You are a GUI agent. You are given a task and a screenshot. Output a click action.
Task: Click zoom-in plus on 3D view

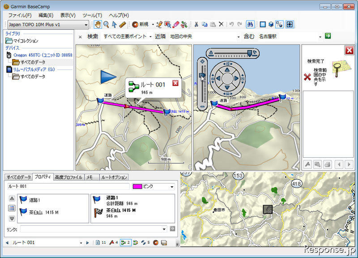[202, 61]
